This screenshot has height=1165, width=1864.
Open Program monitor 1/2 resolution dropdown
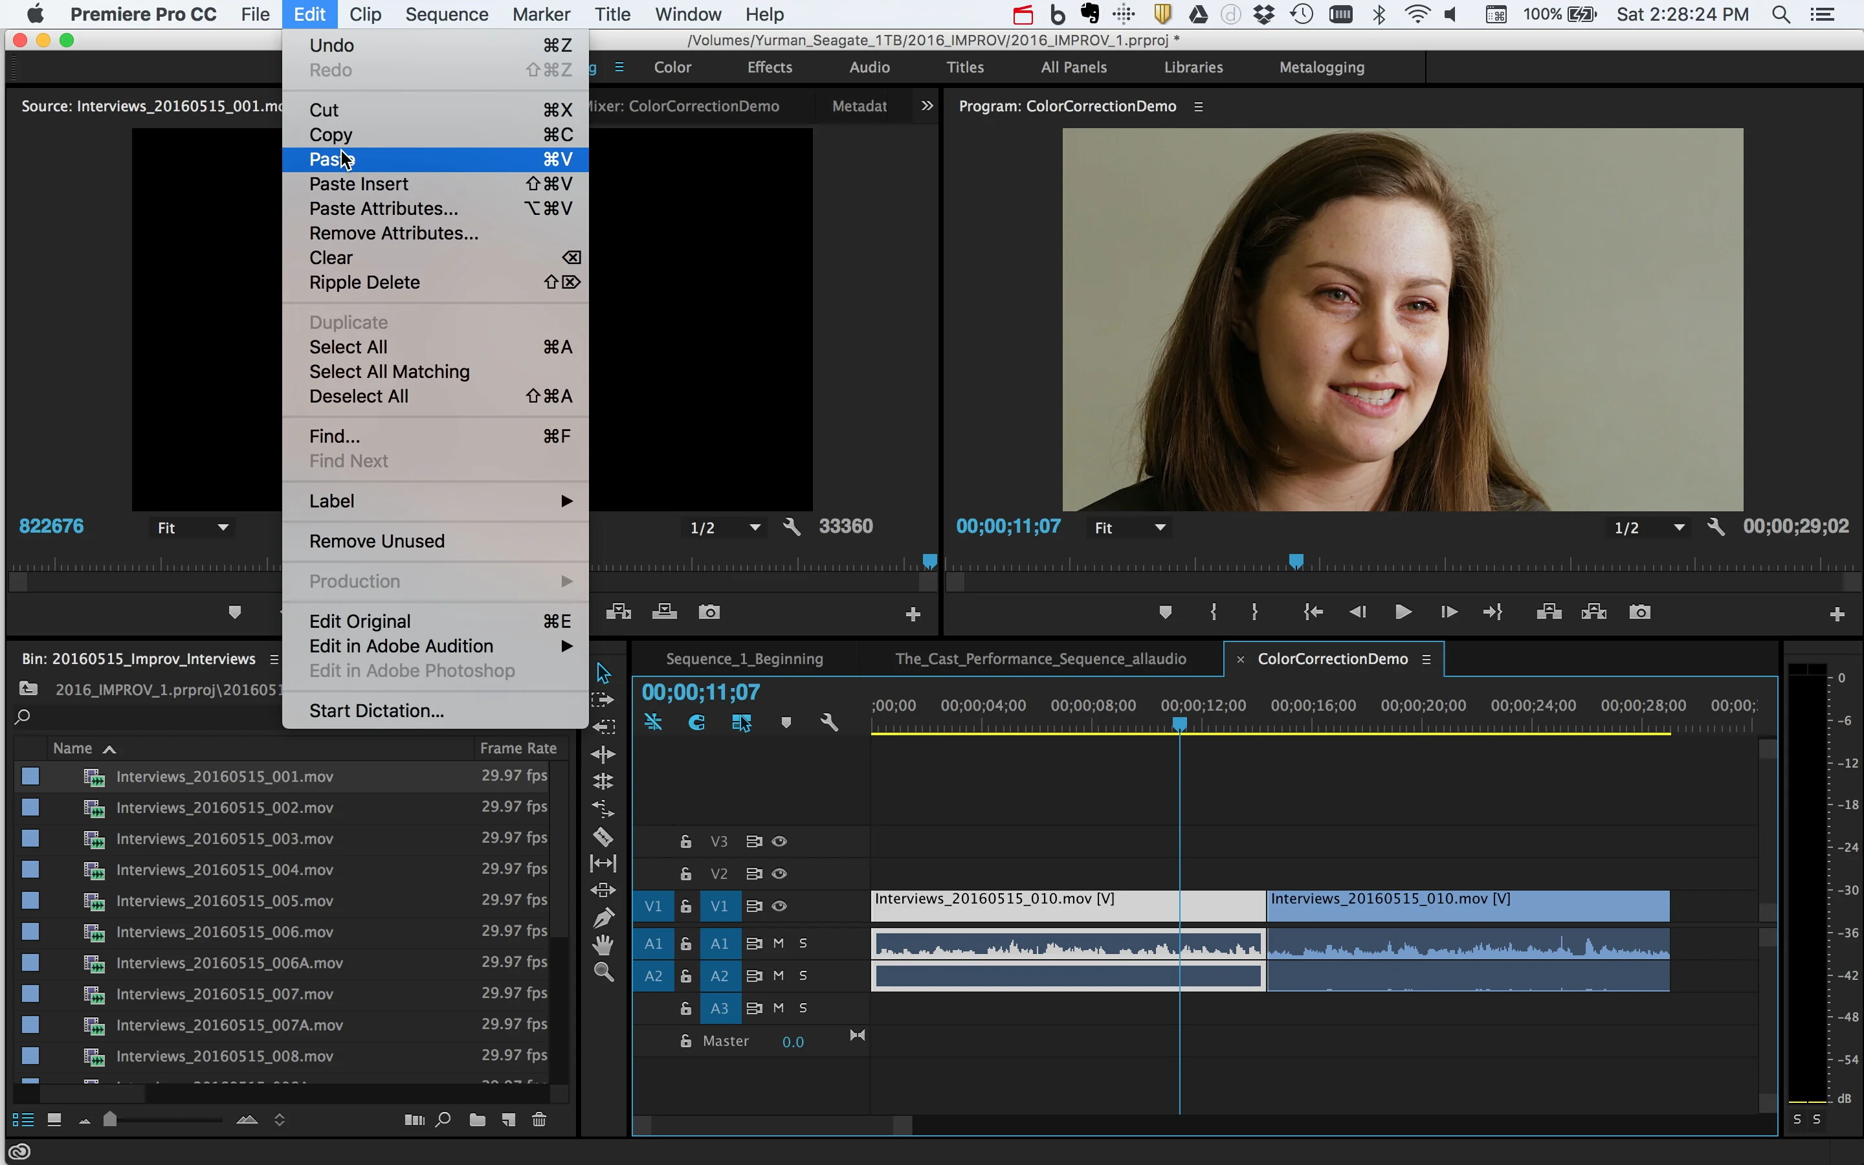click(1649, 527)
